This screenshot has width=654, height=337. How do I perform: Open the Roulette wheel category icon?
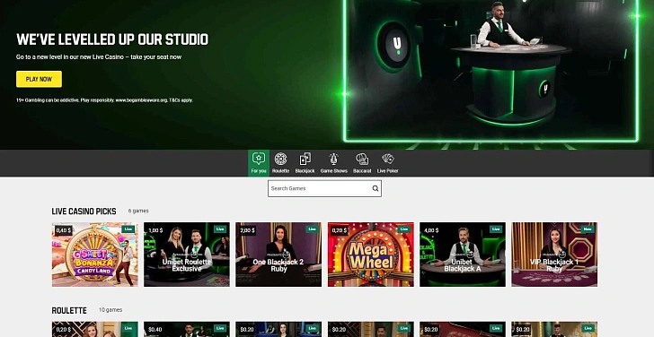280,159
